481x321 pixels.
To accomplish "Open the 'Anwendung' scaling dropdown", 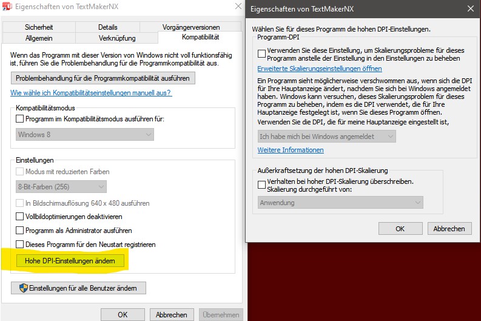I will [340, 203].
